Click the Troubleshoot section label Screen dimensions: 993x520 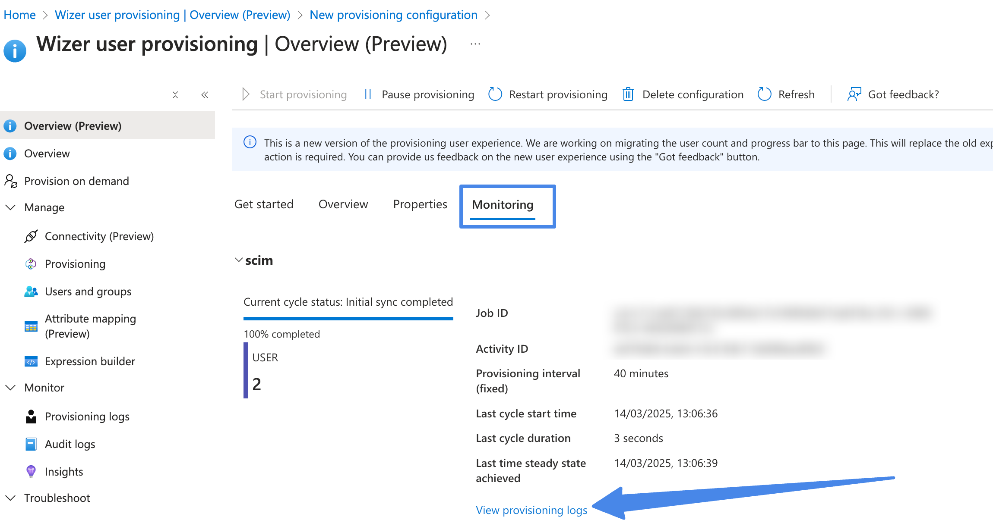coord(57,498)
